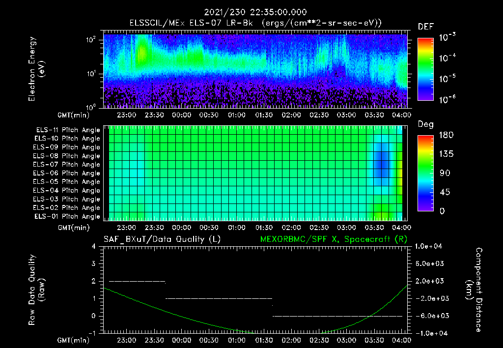Click the 03:00 time tick under data quality plot
Viewport: 503px width, 348px height.
pyautogui.click(x=346, y=340)
